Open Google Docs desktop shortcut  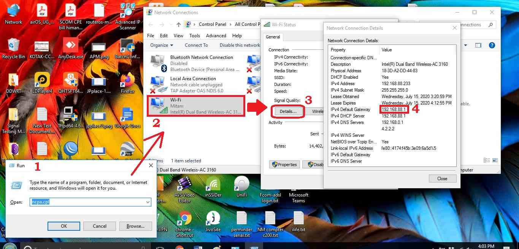[x=127, y=116]
